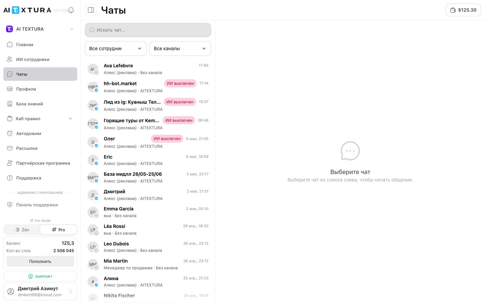
Task: Click the Хаб правил clipboard icon
Action: [x=10, y=119]
